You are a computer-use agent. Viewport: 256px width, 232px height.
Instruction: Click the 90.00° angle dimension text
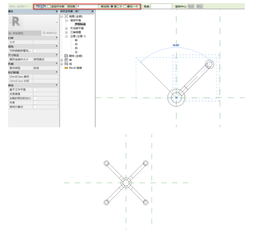click(x=176, y=45)
